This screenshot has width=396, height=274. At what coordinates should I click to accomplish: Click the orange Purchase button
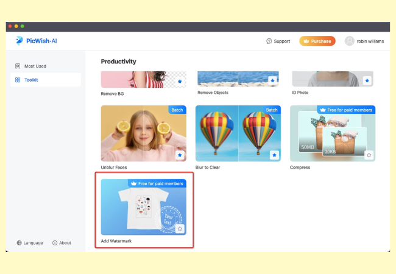pos(317,41)
